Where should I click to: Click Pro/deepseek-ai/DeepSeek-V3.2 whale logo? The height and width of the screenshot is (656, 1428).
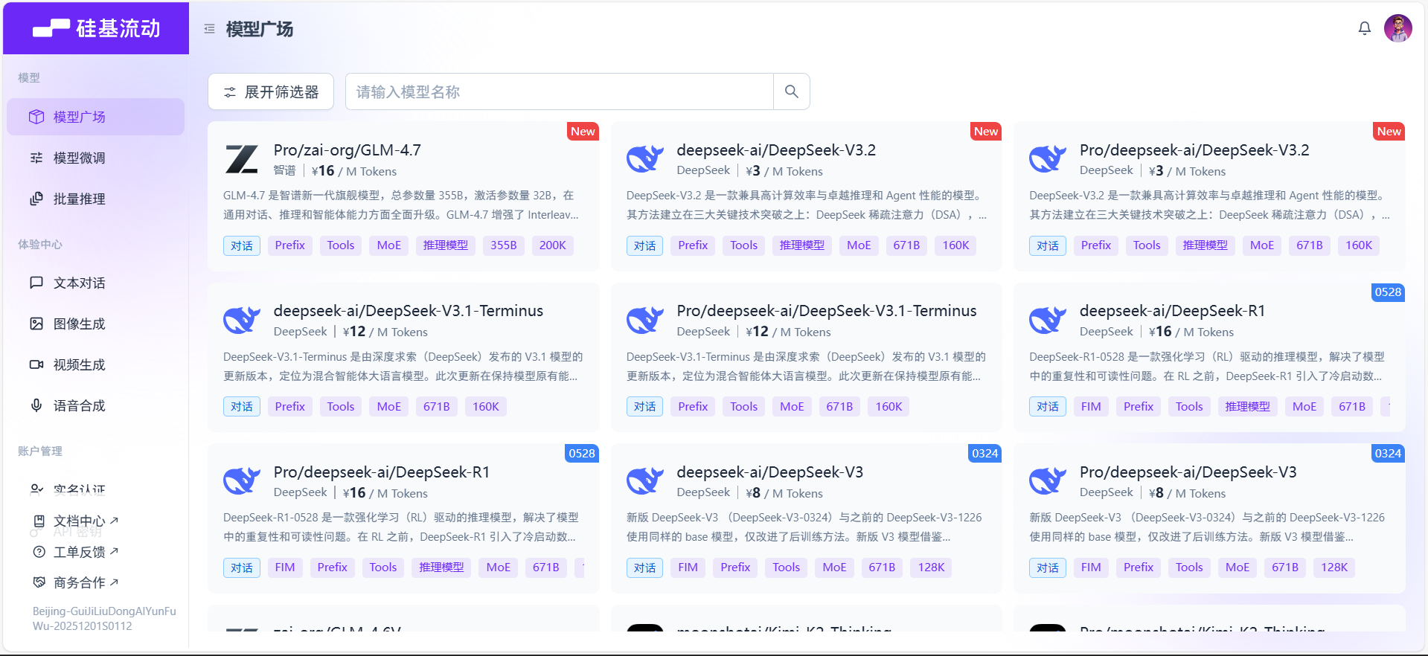[x=1048, y=158]
